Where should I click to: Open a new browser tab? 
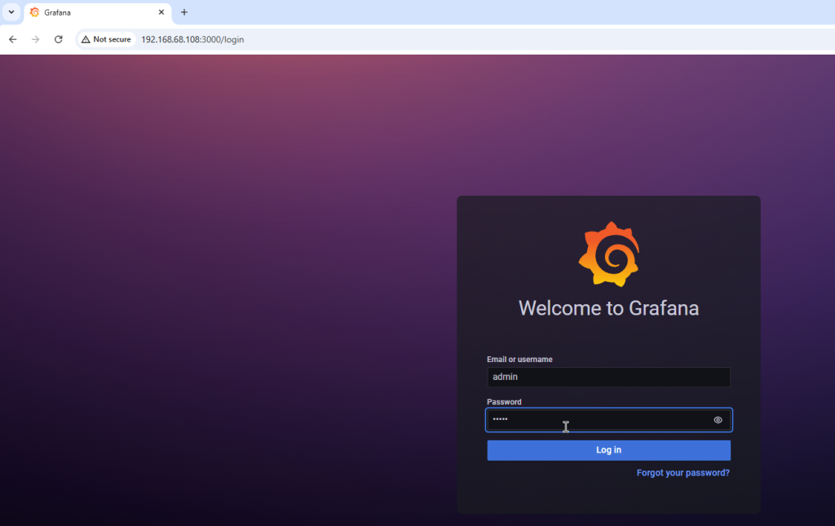tap(184, 12)
